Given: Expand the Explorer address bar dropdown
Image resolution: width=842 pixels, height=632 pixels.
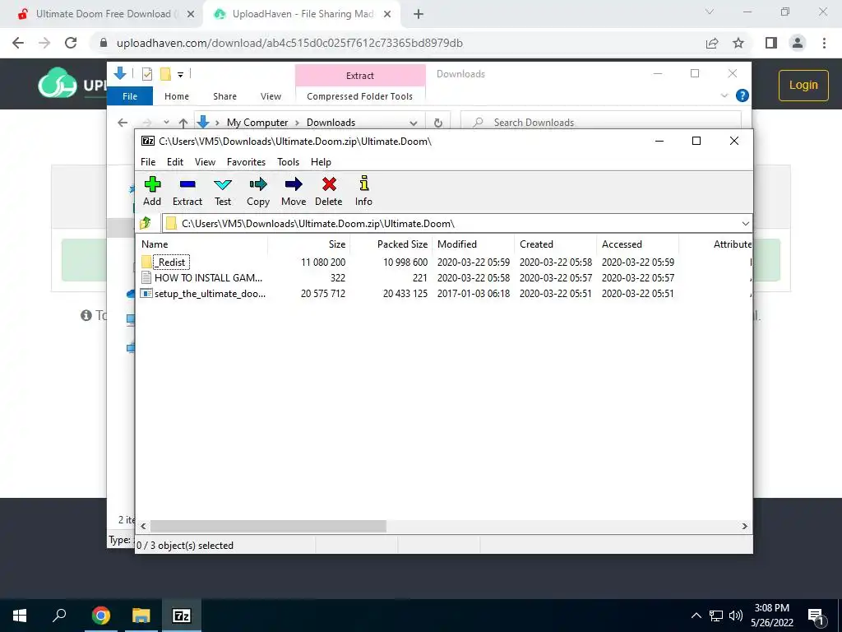Looking at the screenshot, I should tap(413, 123).
